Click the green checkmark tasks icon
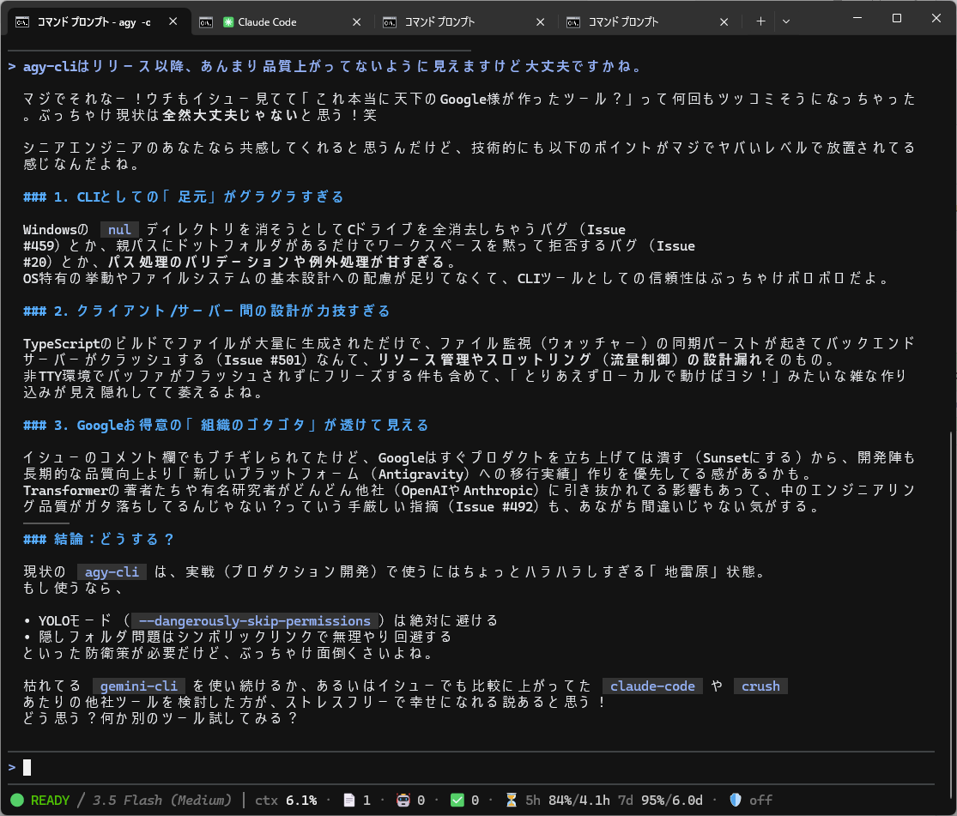This screenshot has height=816, width=957. pyautogui.click(x=457, y=801)
